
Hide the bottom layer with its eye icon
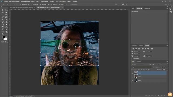pos(132,81)
